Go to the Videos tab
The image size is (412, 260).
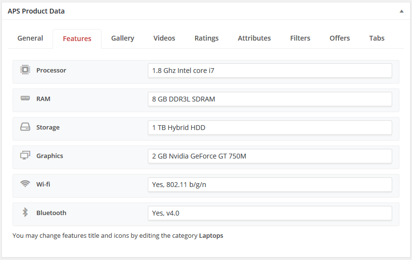pyautogui.click(x=164, y=38)
